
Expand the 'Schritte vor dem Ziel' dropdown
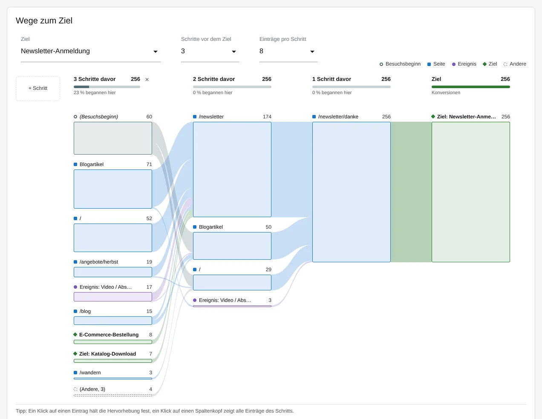pyautogui.click(x=210, y=51)
